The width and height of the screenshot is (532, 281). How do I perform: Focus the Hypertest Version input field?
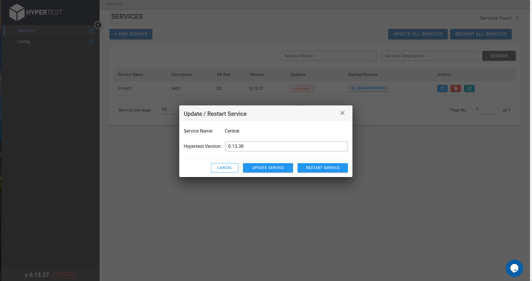coord(286,146)
